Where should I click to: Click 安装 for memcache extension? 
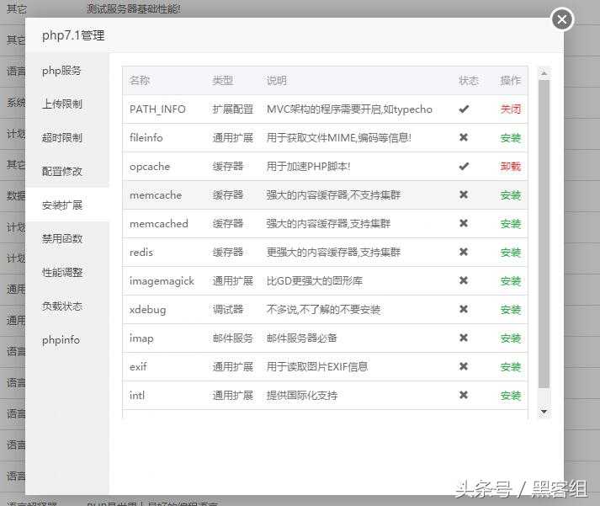tap(511, 195)
